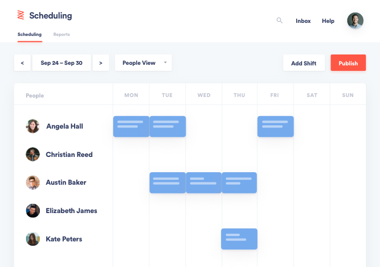Click the red Scheduling logo icon
This screenshot has width=380, height=267.
click(x=21, y=15)
